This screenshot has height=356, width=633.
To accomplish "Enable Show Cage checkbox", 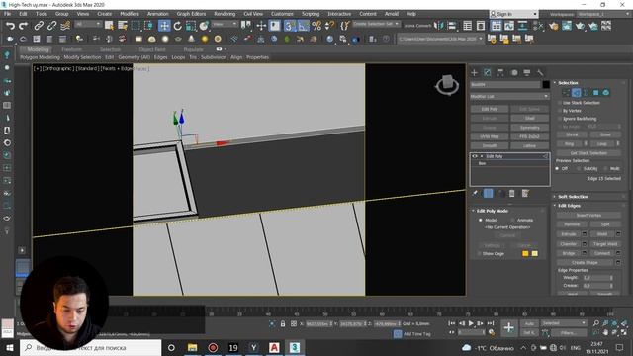I will 479,254.
